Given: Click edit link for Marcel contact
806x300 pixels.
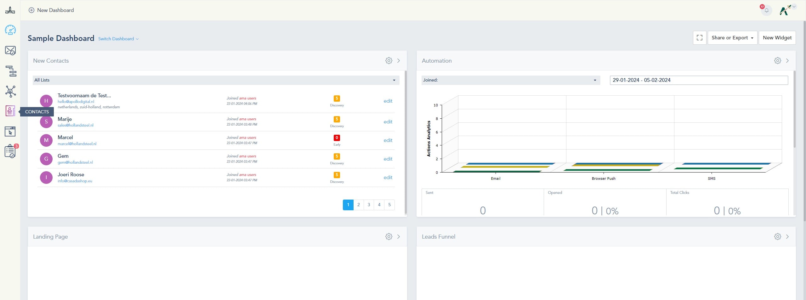Looking at the screenshot, I should click(x=388, y=140).
